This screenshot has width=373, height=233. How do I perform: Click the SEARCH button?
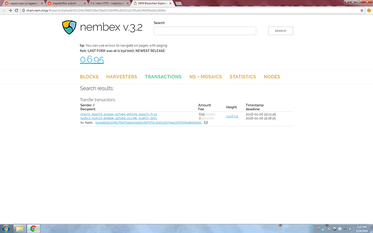(281, 31)
